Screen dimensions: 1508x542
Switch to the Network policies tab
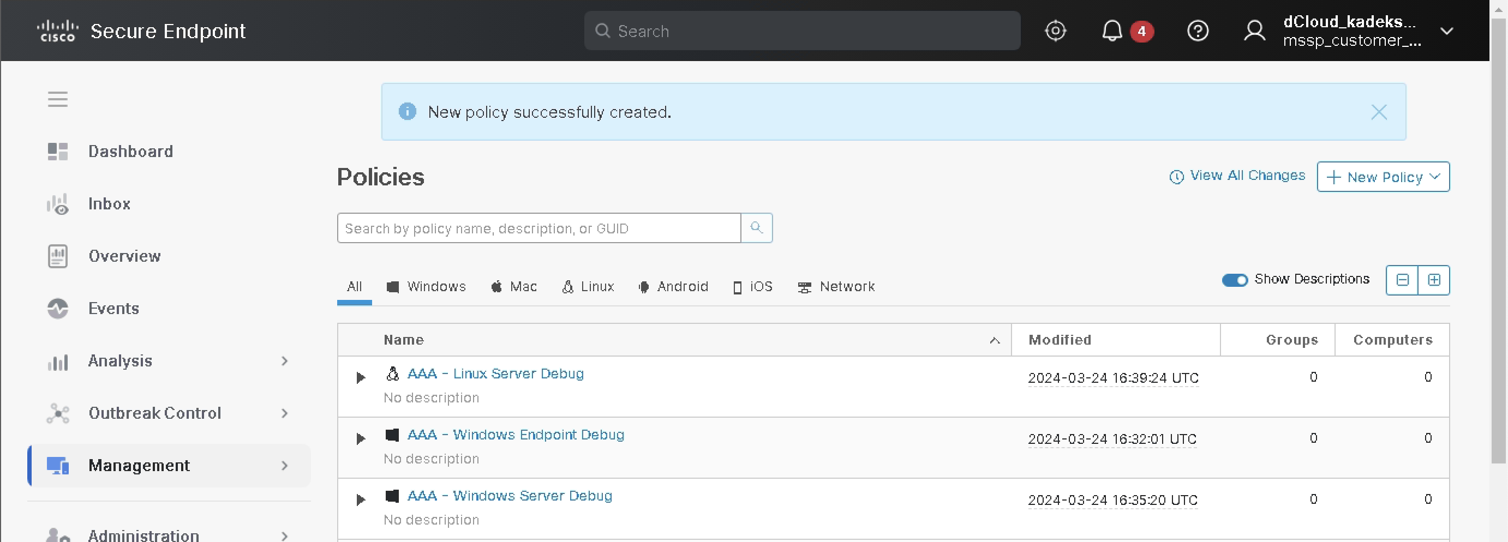836,287
